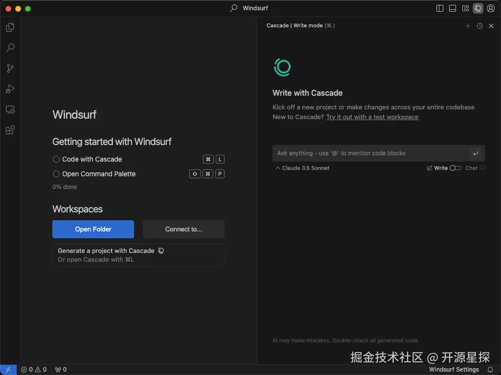Open notifications bell in status bar

coord(490,370)
